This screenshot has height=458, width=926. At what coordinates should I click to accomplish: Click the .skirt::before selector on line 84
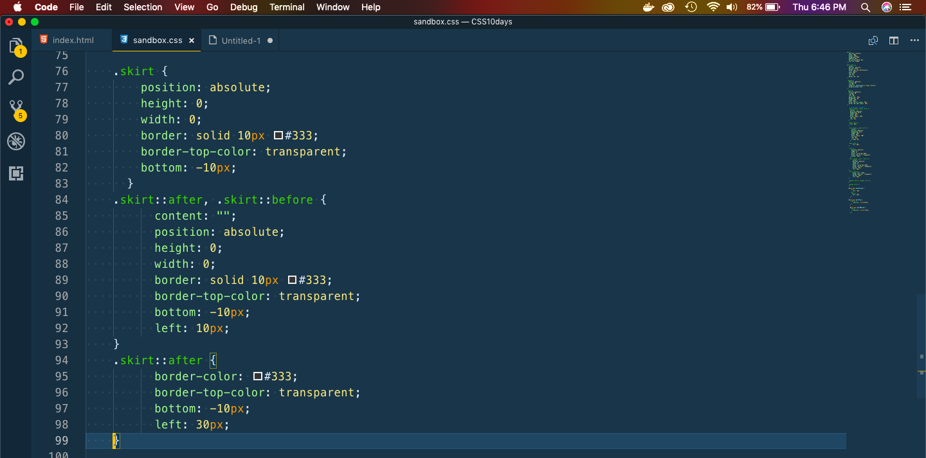pos(265,200)
